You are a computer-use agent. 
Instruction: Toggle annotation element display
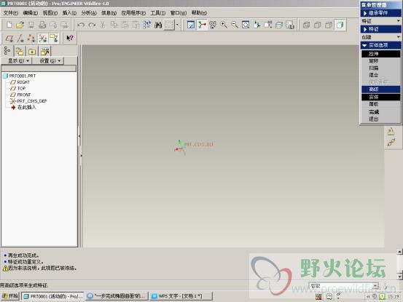click(x=54, y=39)
